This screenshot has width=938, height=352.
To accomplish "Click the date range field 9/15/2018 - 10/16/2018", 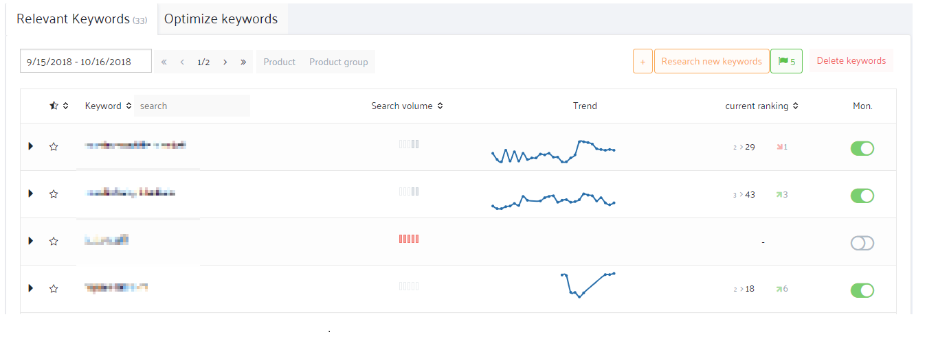I will pos(86,61).
